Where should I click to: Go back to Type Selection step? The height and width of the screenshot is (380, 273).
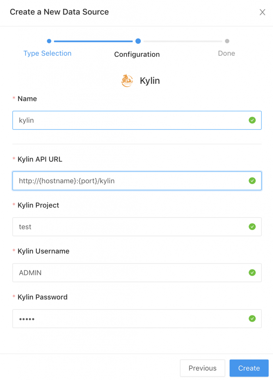47,53
